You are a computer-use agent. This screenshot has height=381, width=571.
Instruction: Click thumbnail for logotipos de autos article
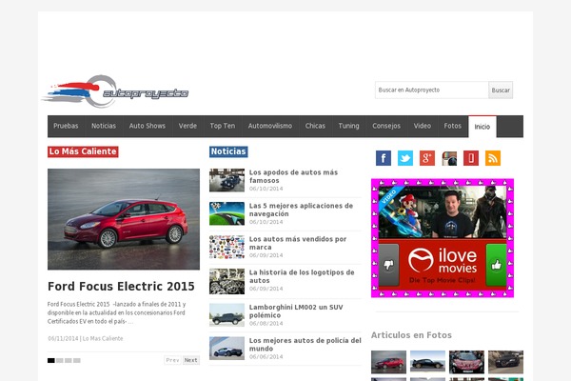point(226,282)
